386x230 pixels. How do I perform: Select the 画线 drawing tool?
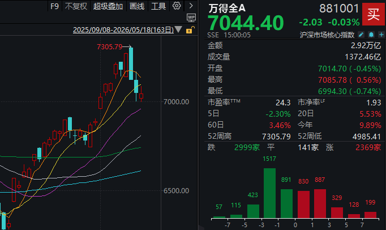pyautogui.click(x=137, y=6)
